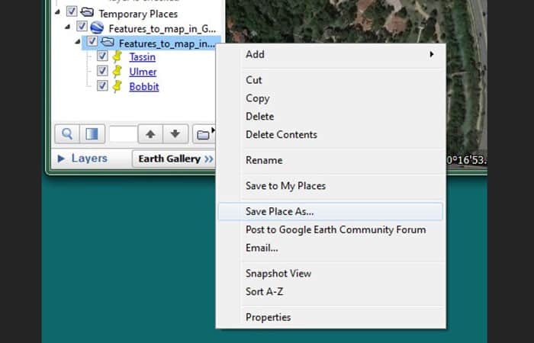Choose Cut from context menu

click(x=330, y=80)
